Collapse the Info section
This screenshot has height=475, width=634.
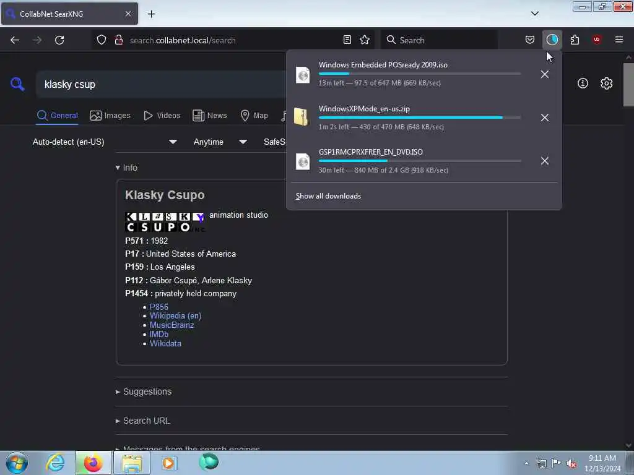pyautogui.click(x=126, y=168)
